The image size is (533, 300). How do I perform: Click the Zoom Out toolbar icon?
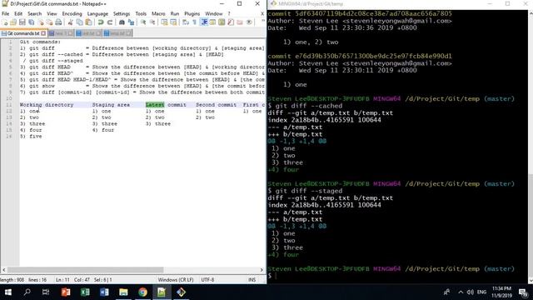pos(152,22)
